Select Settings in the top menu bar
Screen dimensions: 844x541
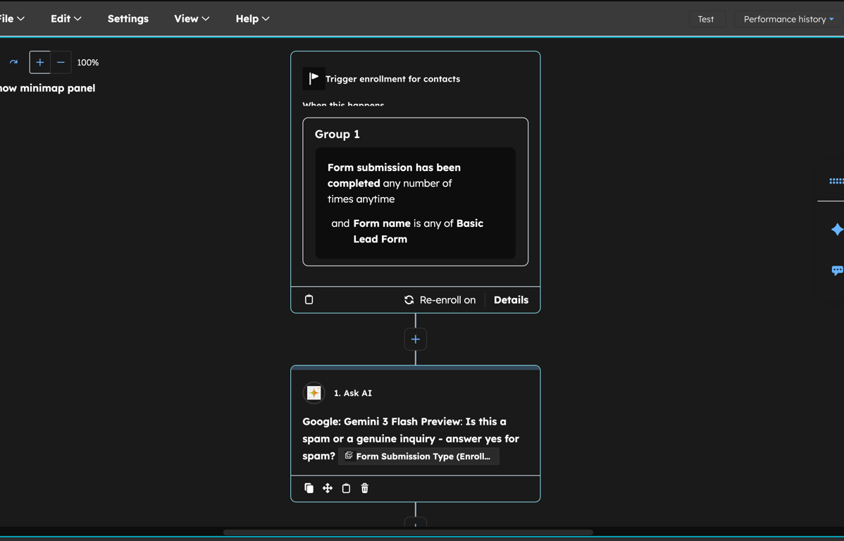pyautogui.click(x=128, y=18)
